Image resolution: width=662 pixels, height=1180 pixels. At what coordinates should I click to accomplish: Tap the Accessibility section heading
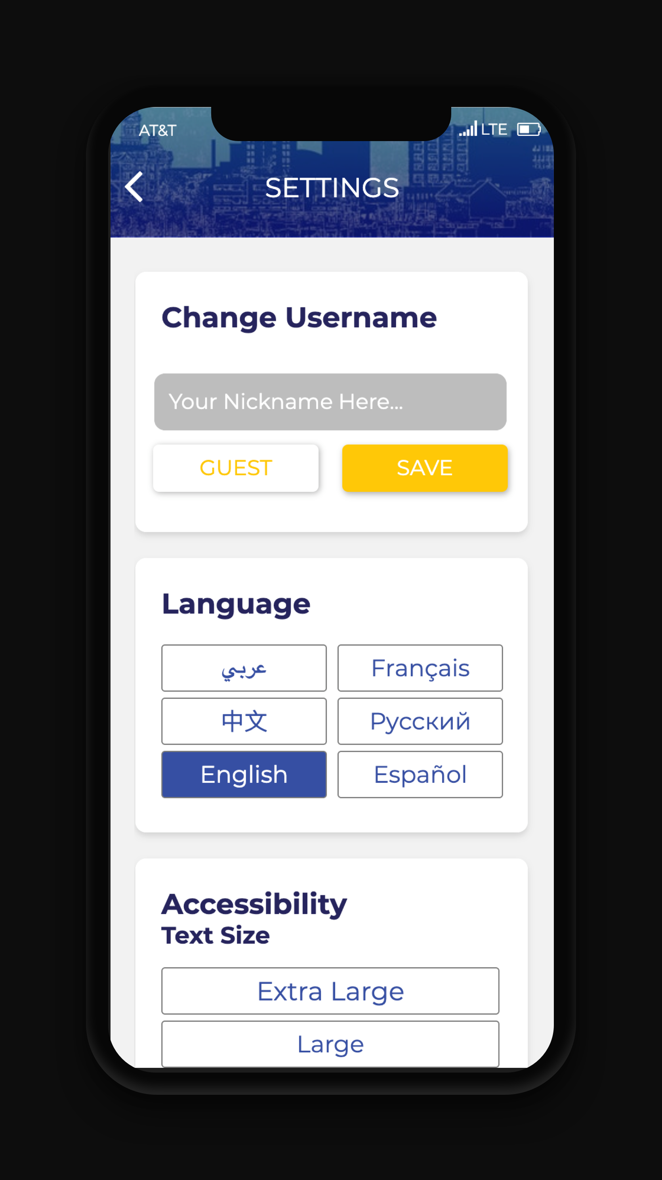[x=254, y=904]
